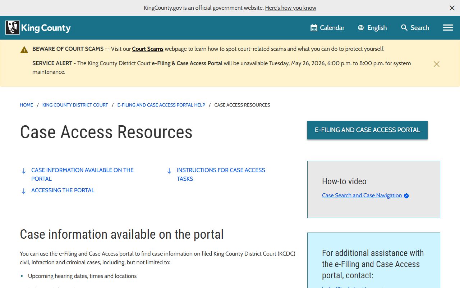Click 'Case information available on the portal' heading

point(121,234)
